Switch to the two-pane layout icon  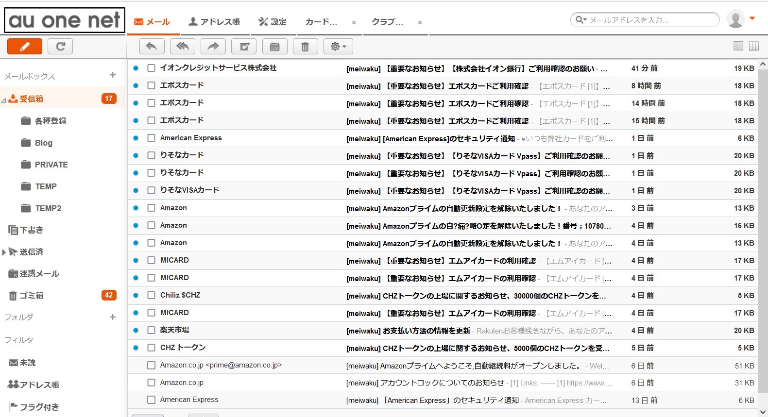pyautogui.click(x=738, y=46)
